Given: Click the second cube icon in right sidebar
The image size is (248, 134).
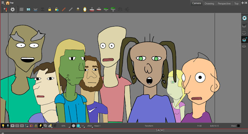Looking at the screenshot, I should (x=244, y=25).
